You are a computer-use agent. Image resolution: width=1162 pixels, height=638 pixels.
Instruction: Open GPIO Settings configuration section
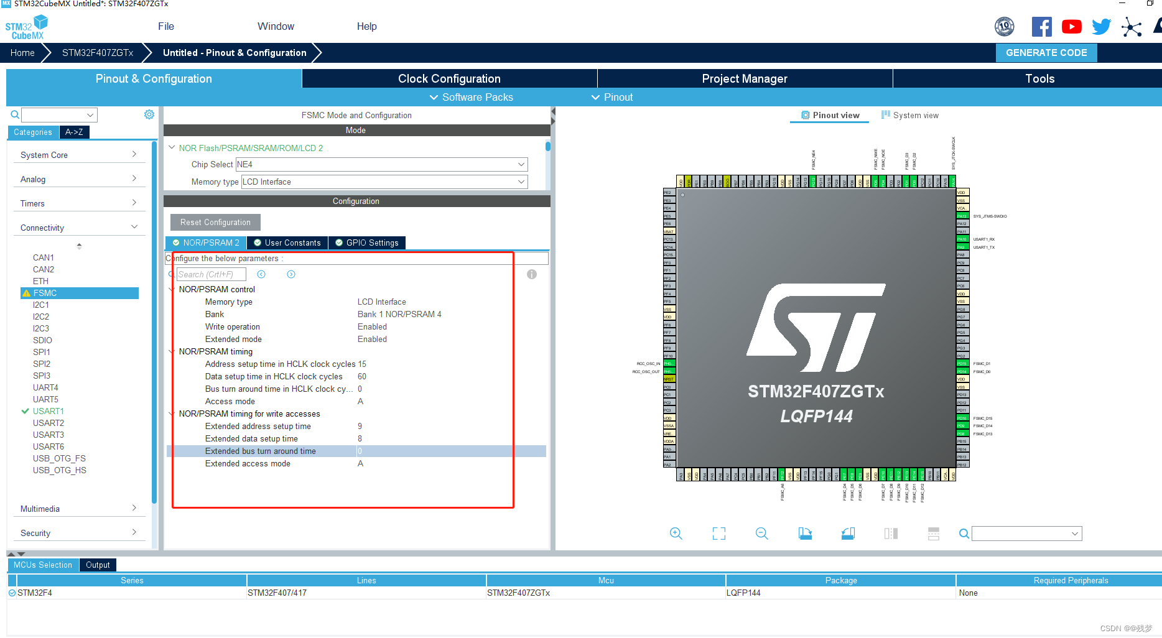pyautogui.click(x=367, y=243)
